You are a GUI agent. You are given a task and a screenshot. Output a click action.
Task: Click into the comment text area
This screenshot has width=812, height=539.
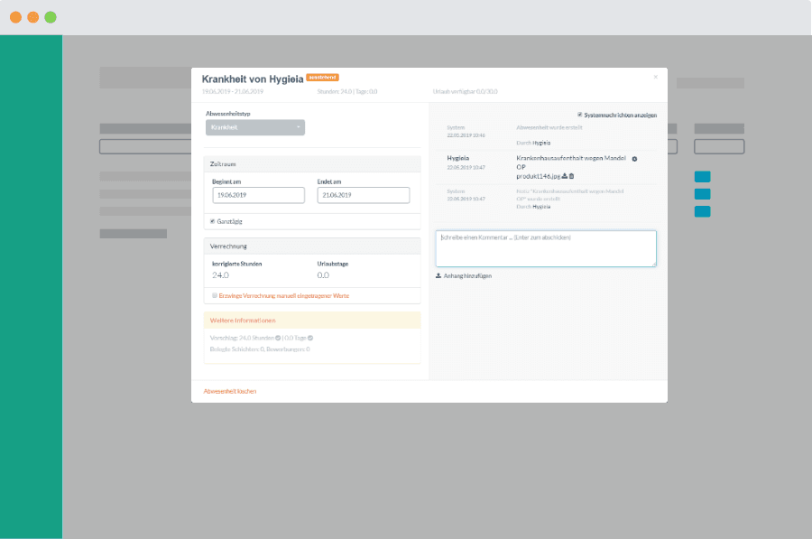(x=546, y=248)
